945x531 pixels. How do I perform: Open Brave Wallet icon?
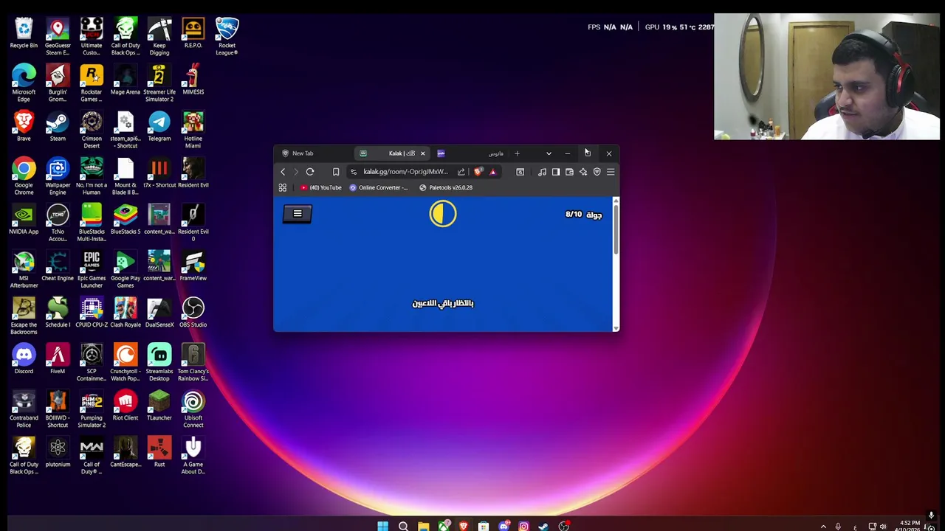[x=569, y=172]
